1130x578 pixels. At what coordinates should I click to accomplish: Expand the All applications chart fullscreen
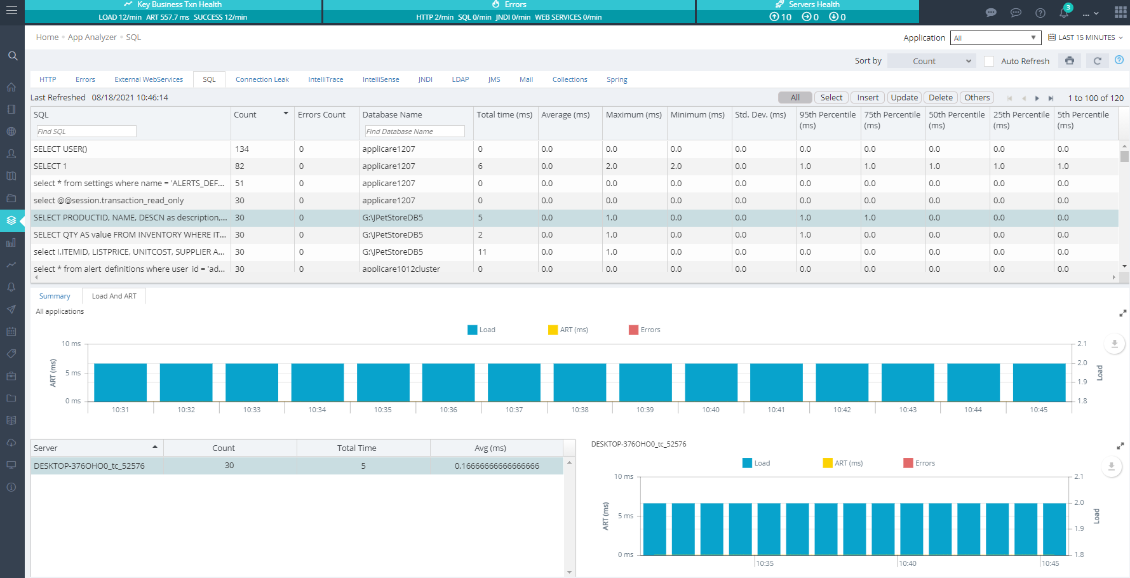[1122, 313]
